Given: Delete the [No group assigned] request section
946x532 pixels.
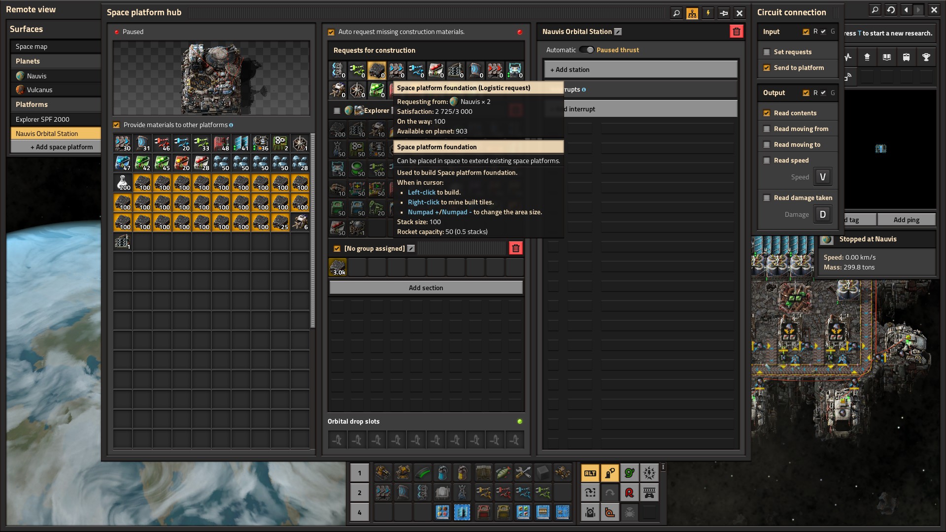Looking at the screenshot, I should (516, 248).
